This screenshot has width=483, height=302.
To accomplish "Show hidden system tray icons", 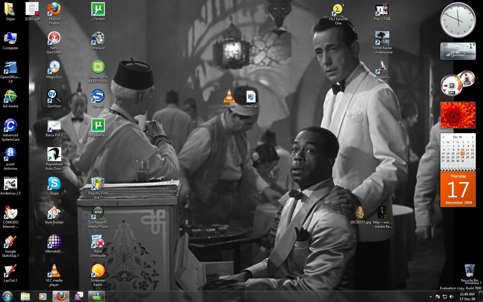I will pos(431,297).
